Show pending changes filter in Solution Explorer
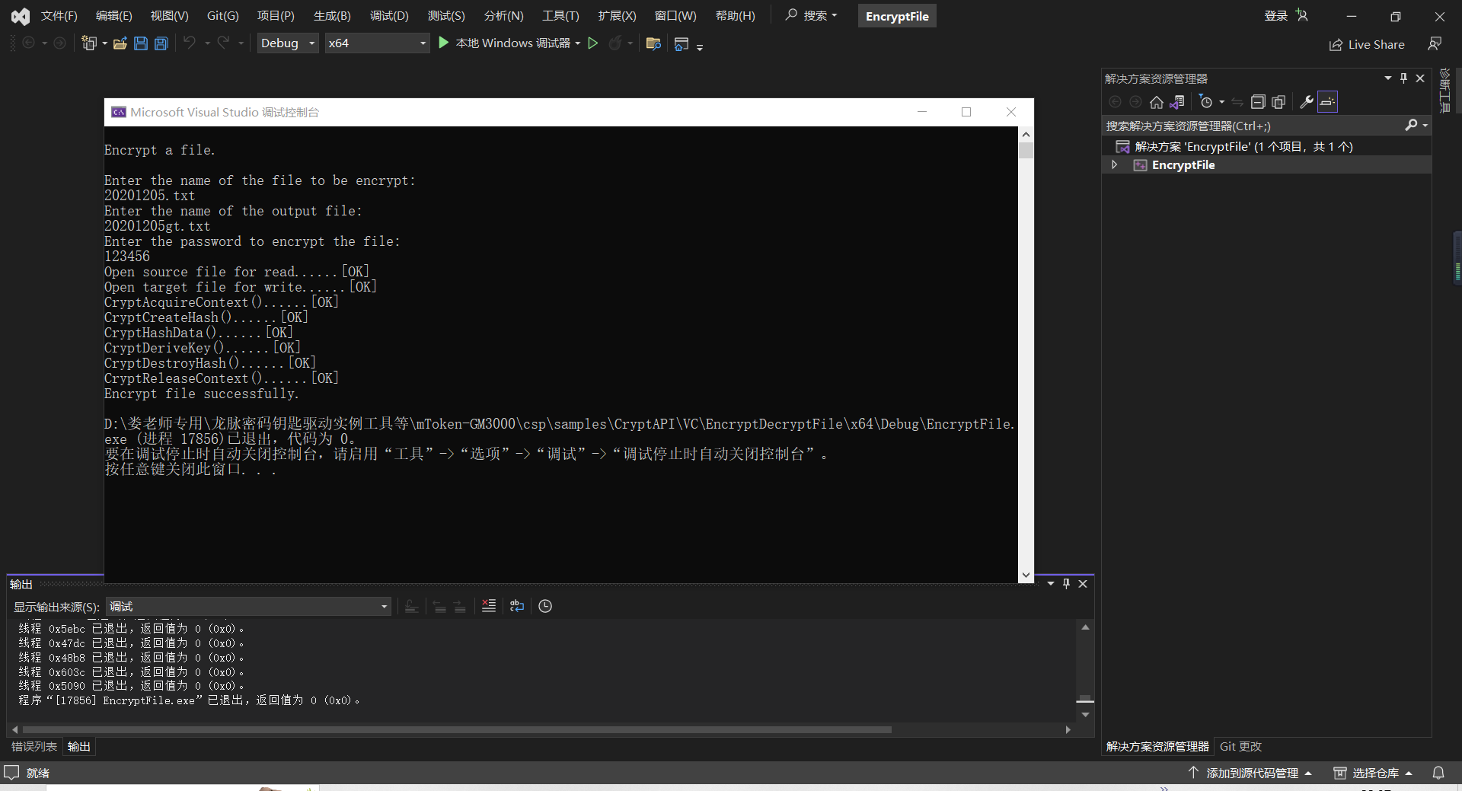Screen dimensions: 1462x791 click(x=1205, y=102)
